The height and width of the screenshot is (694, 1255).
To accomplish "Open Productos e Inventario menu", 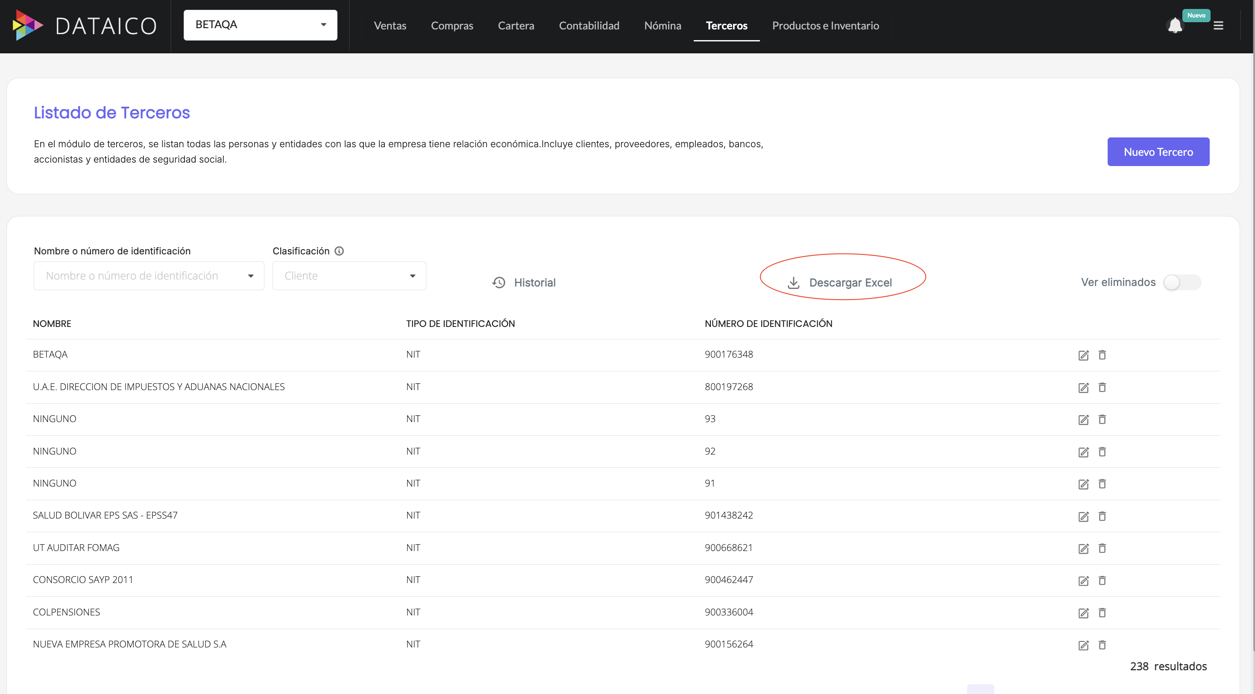I will pos(825,25).
